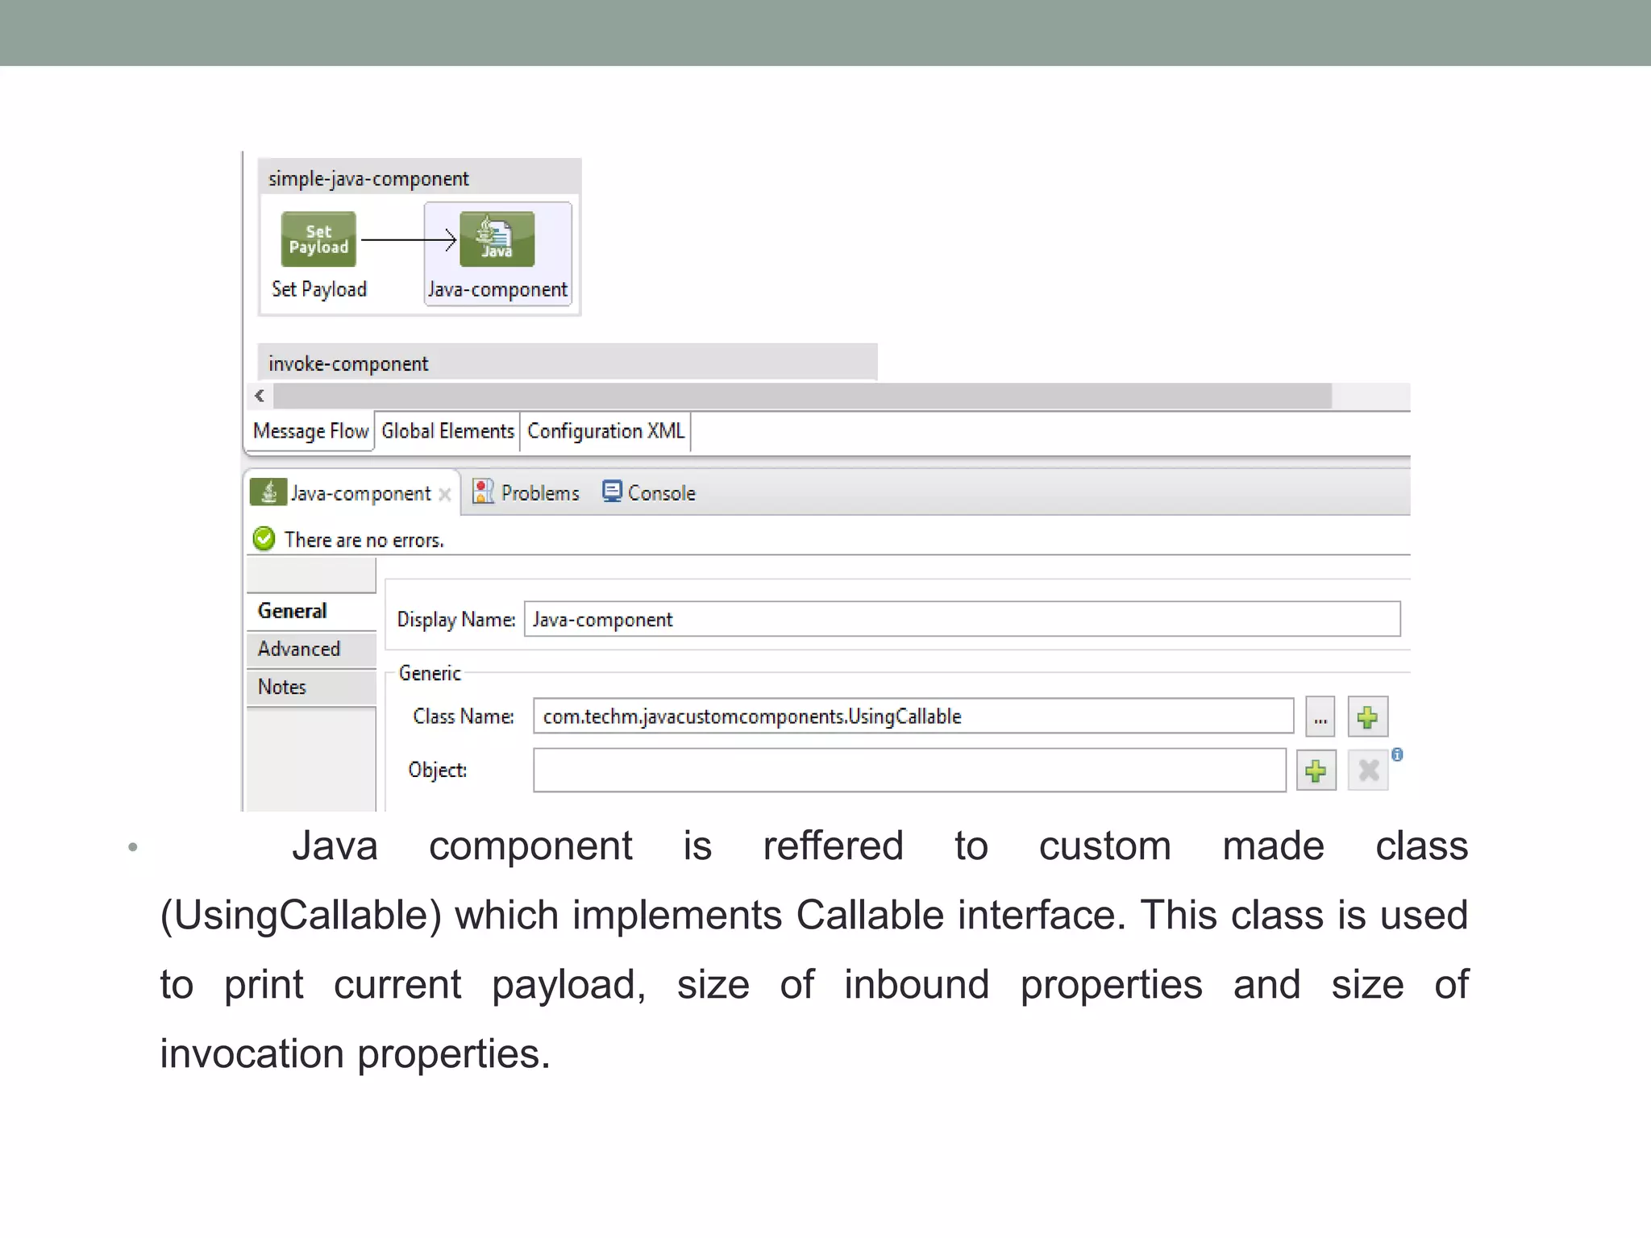Click the left arrow of canvas scrollbar
Screen dimensions: 1651x1238
[260, 396]
